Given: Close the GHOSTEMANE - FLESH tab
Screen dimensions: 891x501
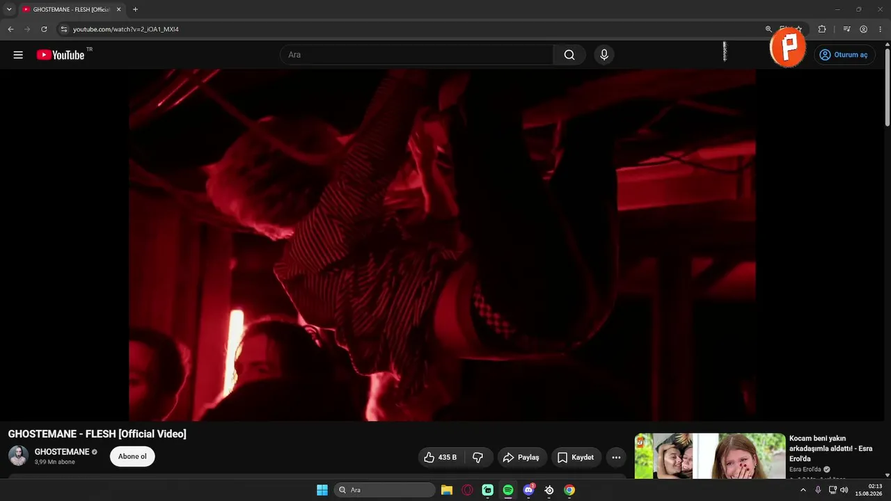Looking at the screenshot, I should click(x=118, y=10).
